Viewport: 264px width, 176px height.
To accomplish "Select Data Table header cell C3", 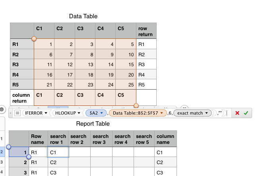I will tap(85, 31).
